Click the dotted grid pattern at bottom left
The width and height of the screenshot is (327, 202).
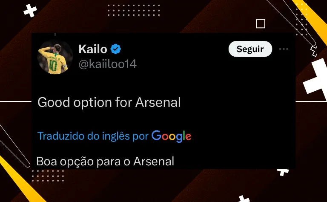pyautogui.click(x=48, y=176)
